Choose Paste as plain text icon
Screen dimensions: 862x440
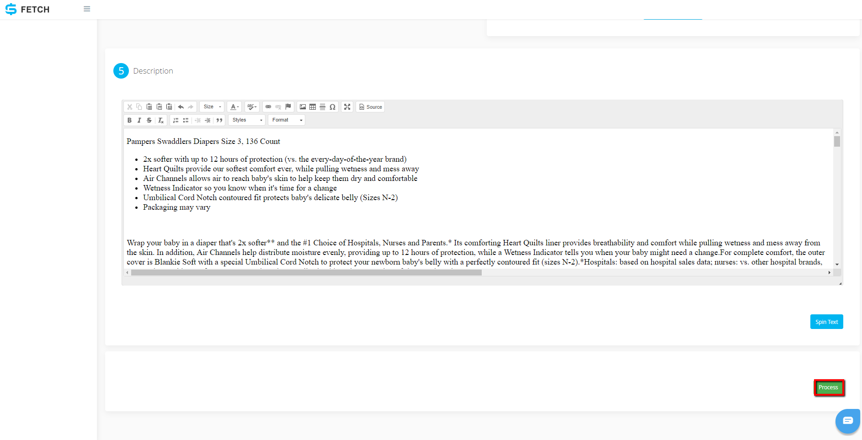click(x=159, y=107)
